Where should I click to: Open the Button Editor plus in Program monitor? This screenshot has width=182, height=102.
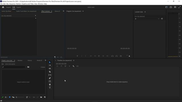(x=129, y=56)
